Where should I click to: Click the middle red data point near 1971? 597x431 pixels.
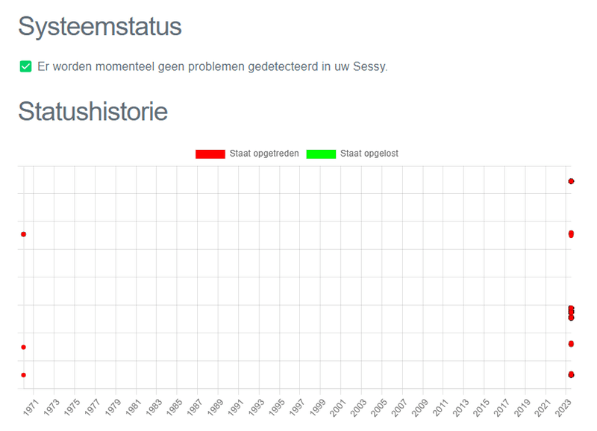tap(23, 347)
